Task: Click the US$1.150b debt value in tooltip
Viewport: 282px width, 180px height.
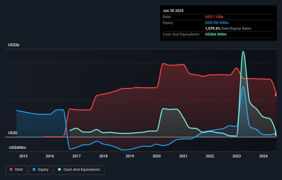Action: coord(214,17)
